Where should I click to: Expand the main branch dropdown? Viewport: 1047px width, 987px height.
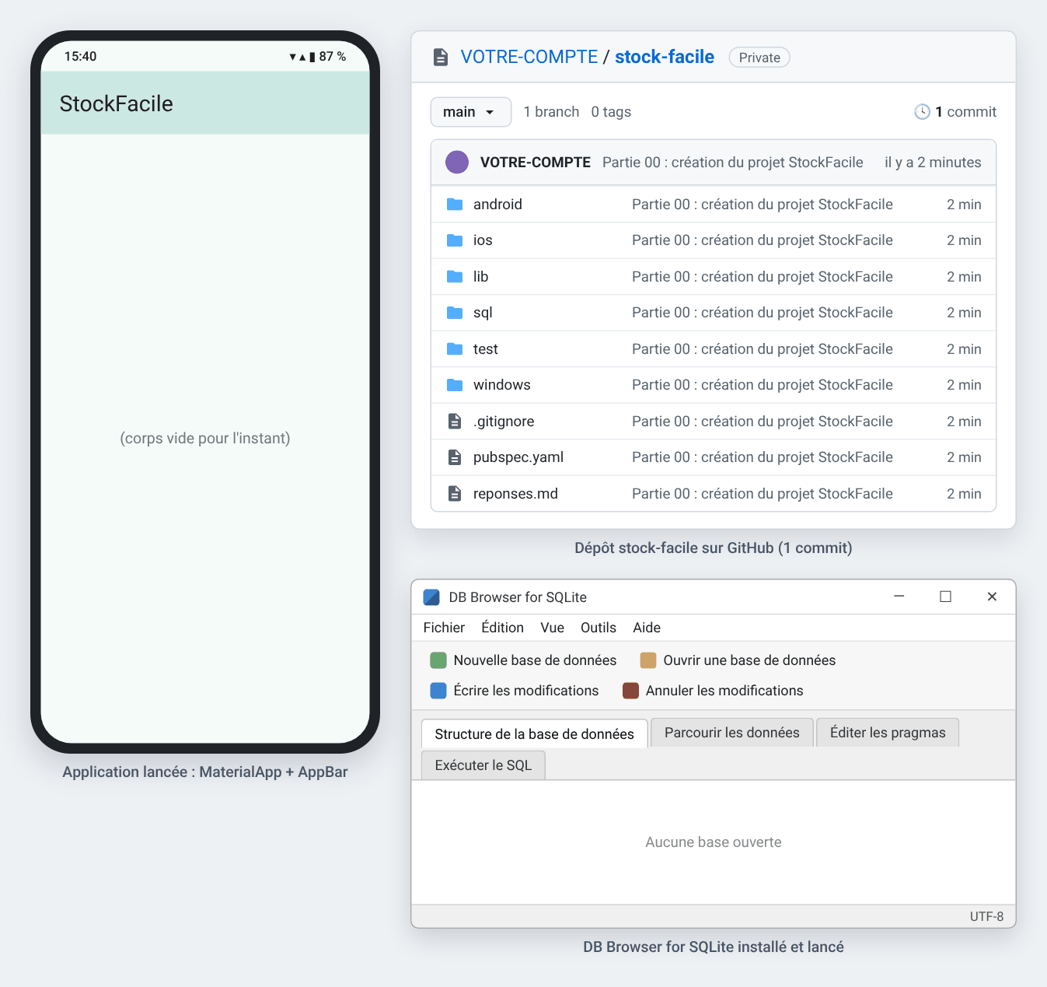click(x=471, y=112)
